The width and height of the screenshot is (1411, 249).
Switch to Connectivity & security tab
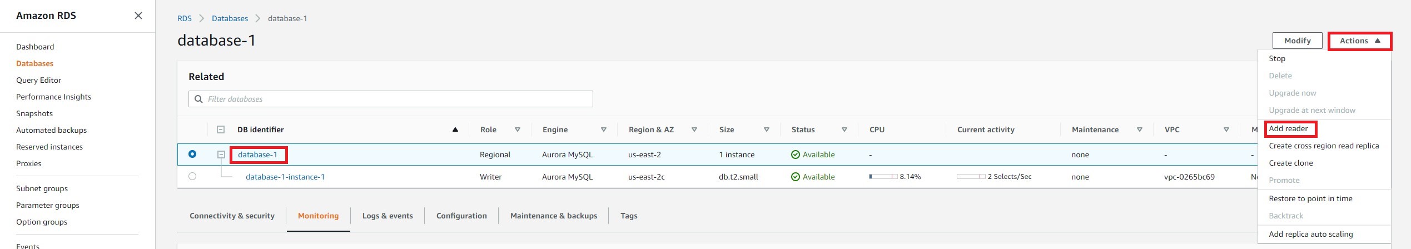point(232,216)
